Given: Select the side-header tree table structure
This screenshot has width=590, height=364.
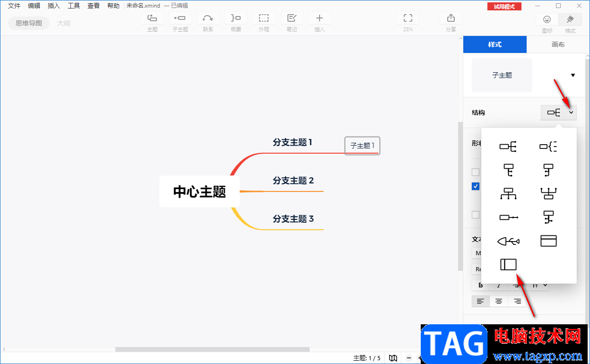Looking at the screenshot, I should pyautogui.click(x=508, y=265).
